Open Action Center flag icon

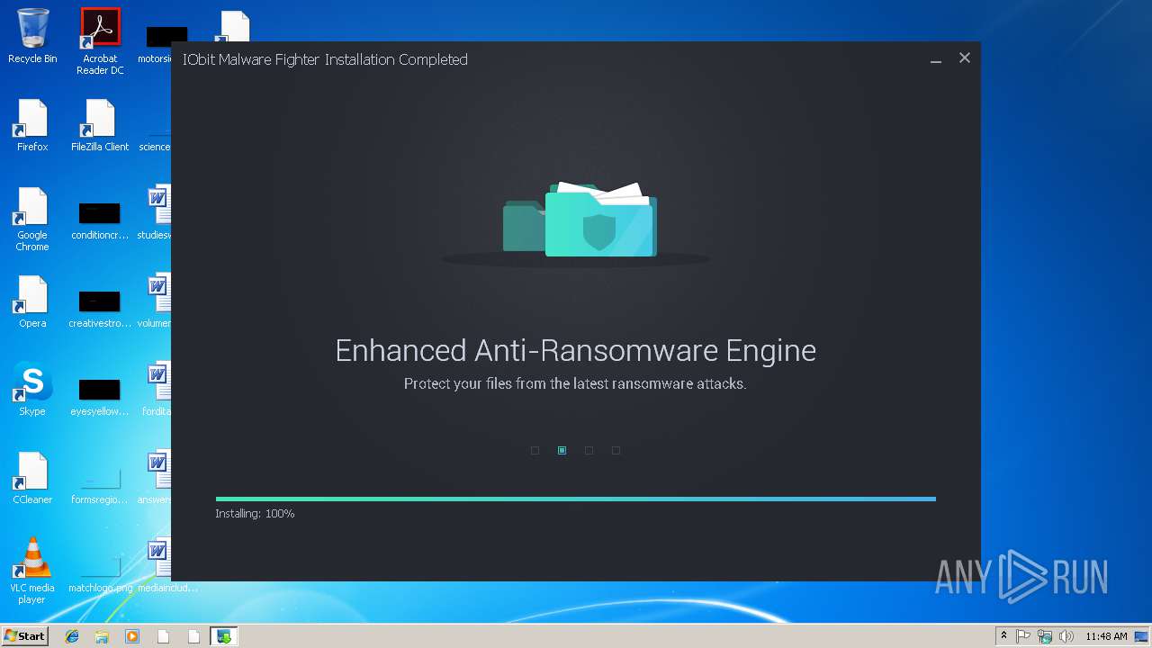(x=1023, y=636)
